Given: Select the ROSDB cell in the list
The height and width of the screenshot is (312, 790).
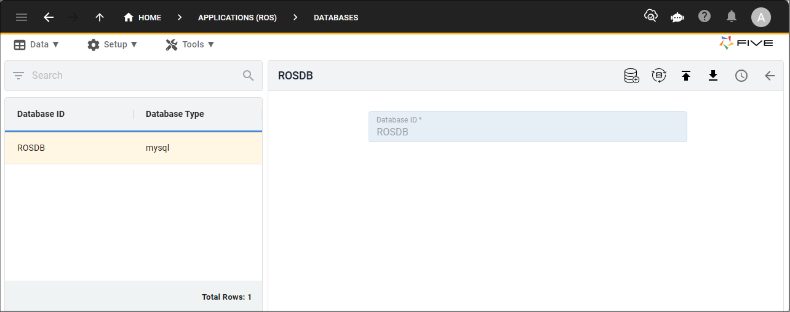Looking at the screenshot, I should pyautogui.click(x=31, y=148).
